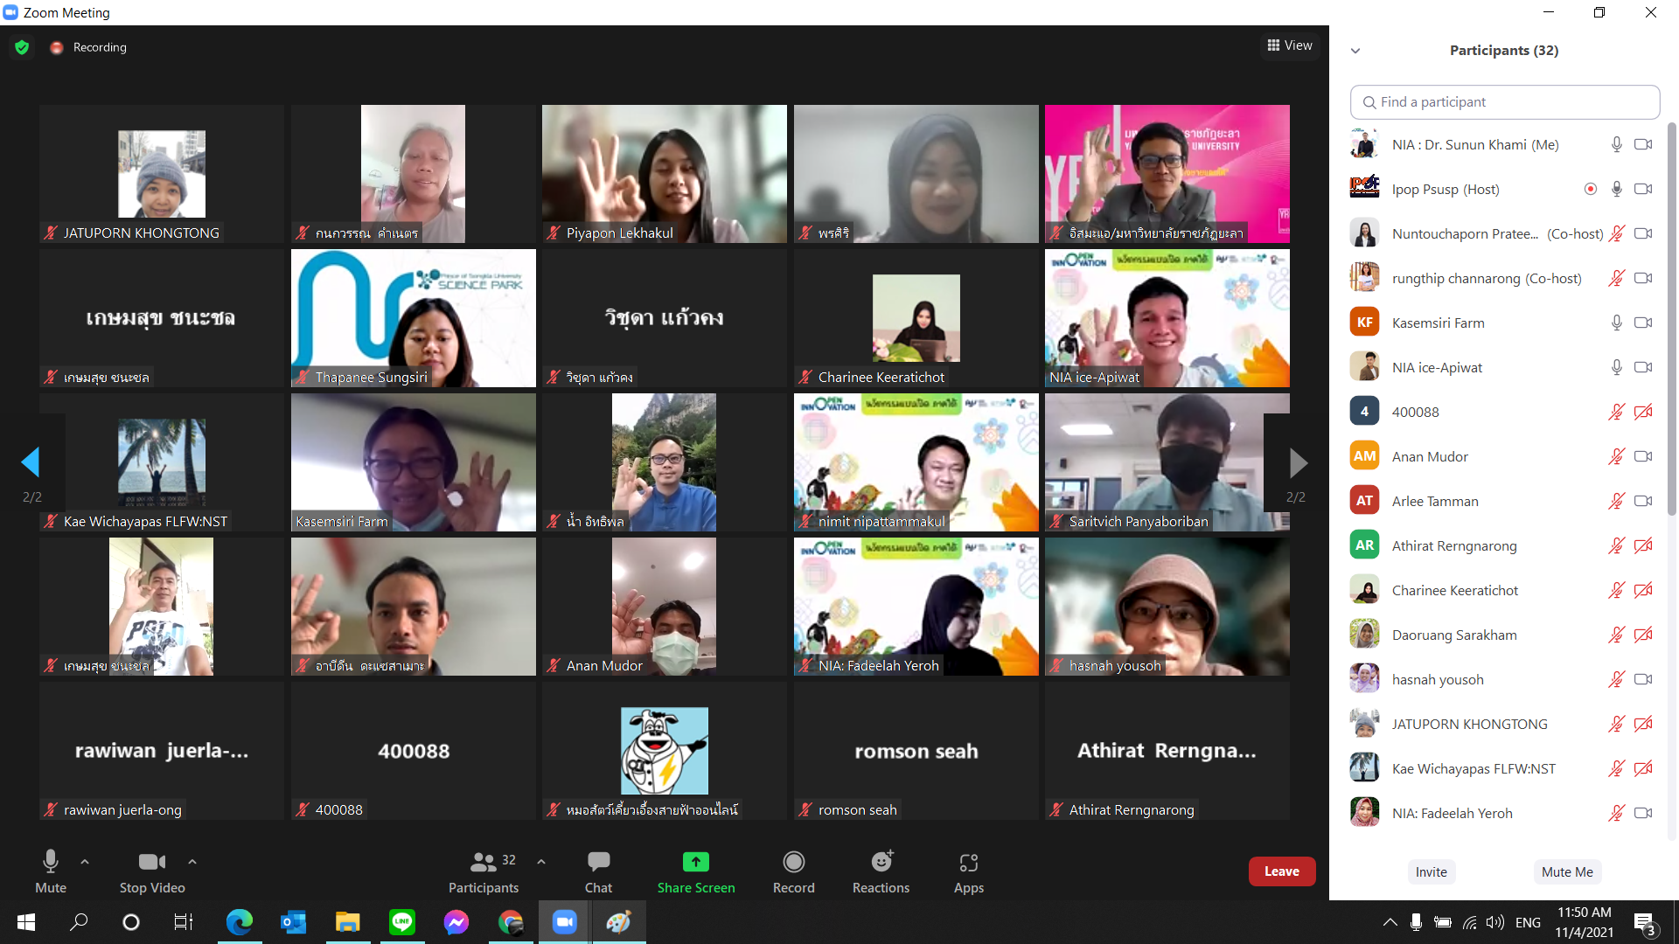This screenshot has width=1679, height=944.
Task: Click the Invite button
Action: (x=1431, y=871)
